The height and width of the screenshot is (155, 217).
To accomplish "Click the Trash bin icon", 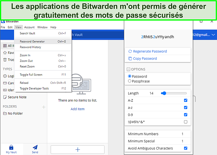I will [x=5, y=60].
